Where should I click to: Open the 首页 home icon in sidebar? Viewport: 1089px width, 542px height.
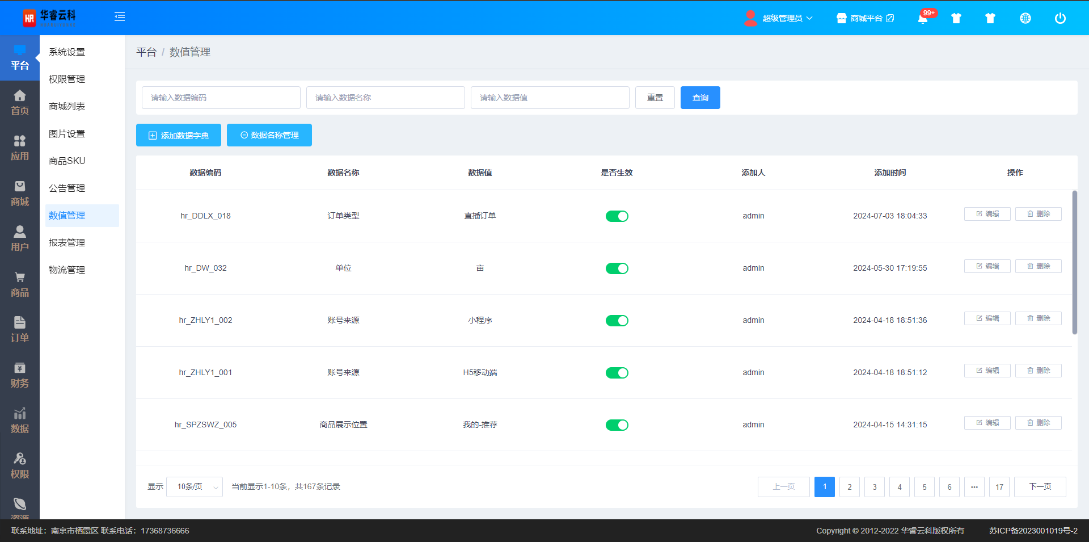[20, 103]
